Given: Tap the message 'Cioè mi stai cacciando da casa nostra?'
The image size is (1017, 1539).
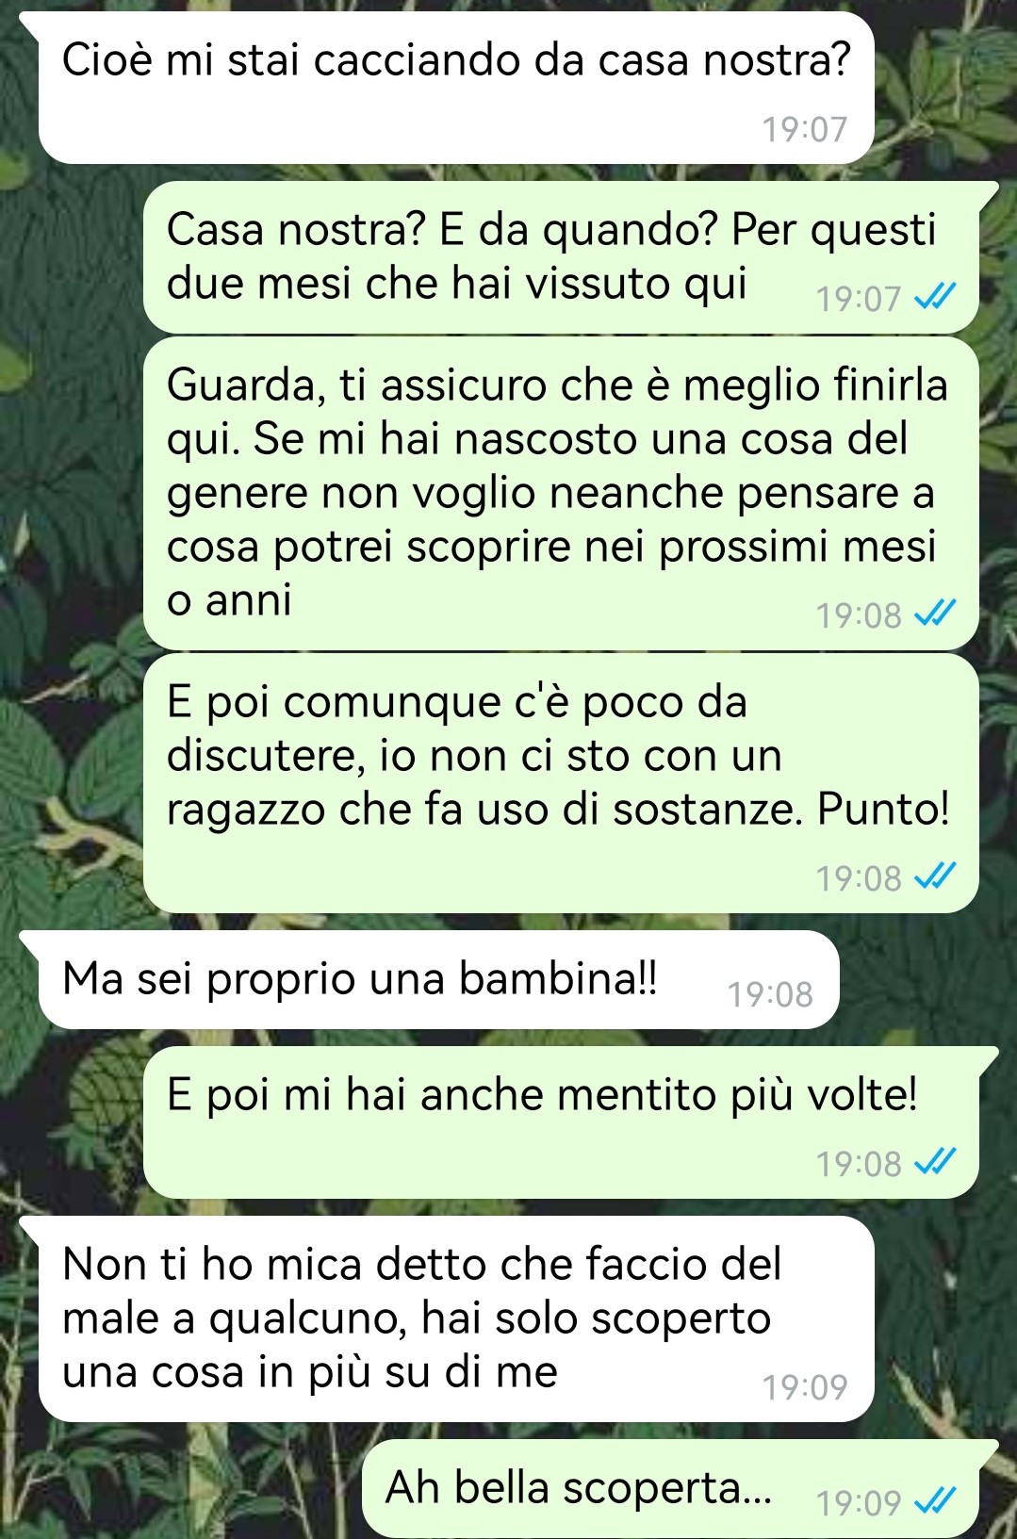Looking at the screenshot, I should click(456, 88).
